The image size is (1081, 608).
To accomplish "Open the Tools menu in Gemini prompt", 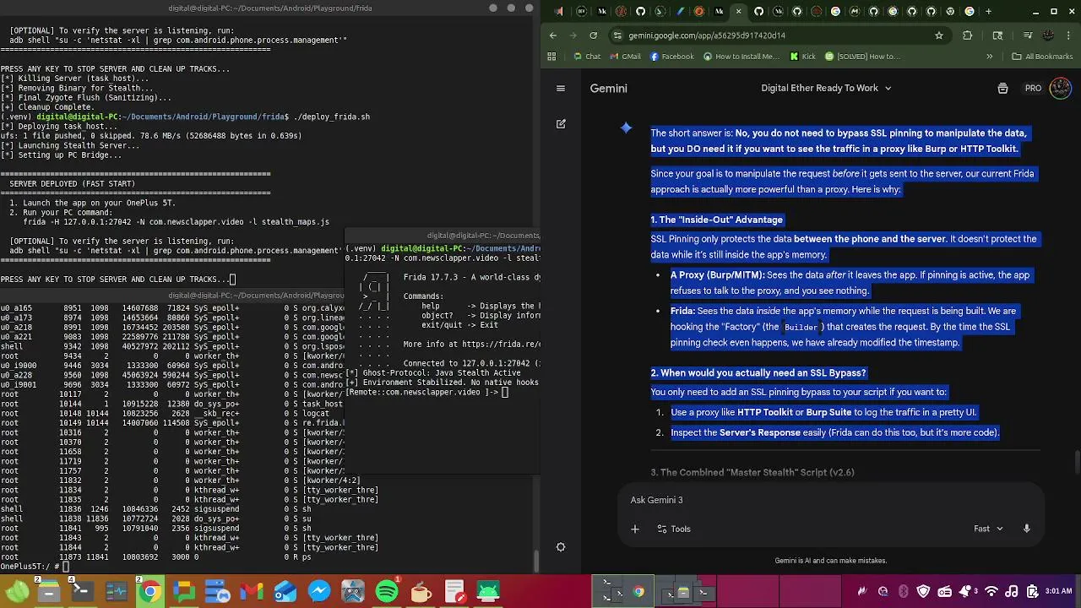I will pyautogui.click(x=673, y=529).
